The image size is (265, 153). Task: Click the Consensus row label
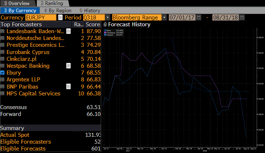(x=14, y=107)
